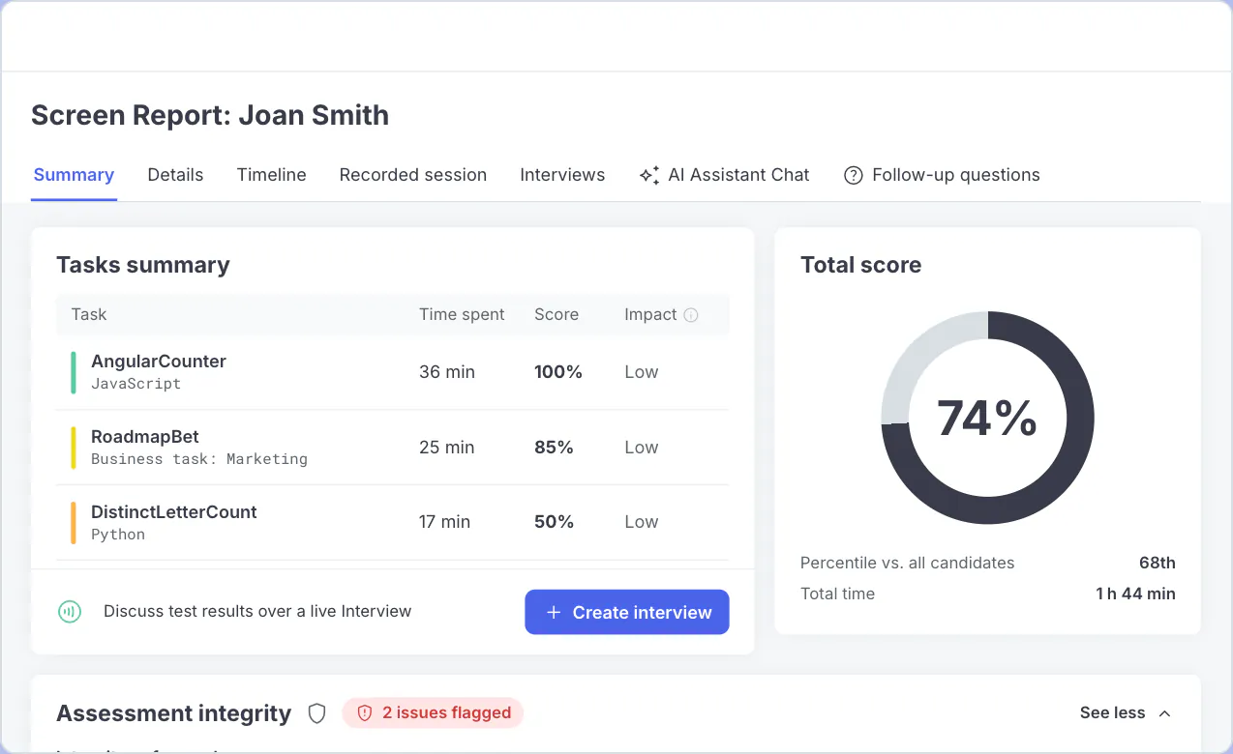Click the Impact column header
The image size is (1233, 754).
click(650, 315)
